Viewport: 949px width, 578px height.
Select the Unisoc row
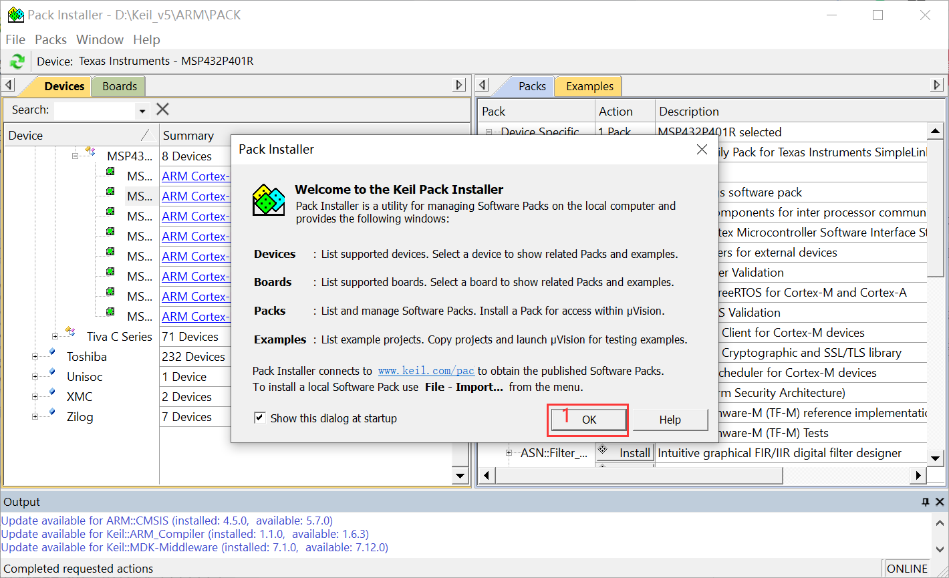point(84,376)
